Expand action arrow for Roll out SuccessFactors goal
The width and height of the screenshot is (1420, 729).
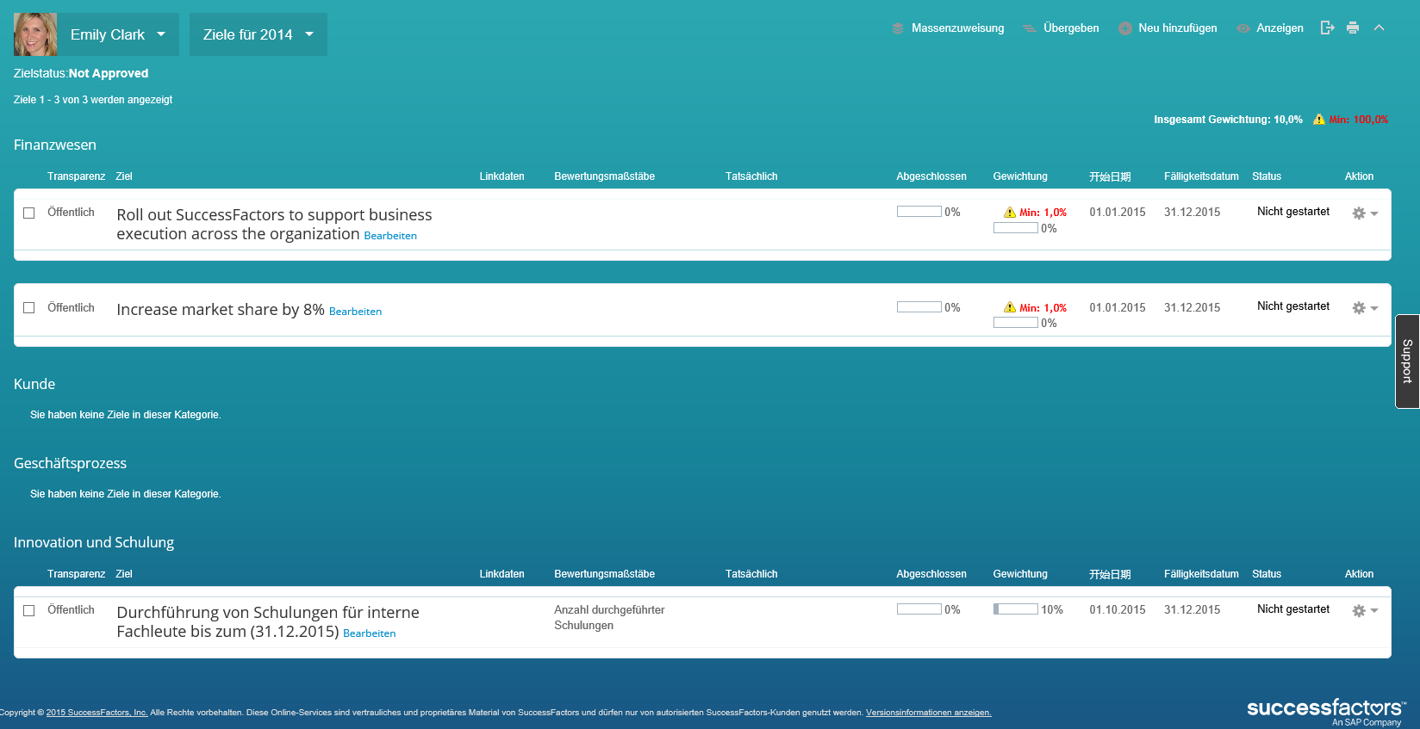1374,213
